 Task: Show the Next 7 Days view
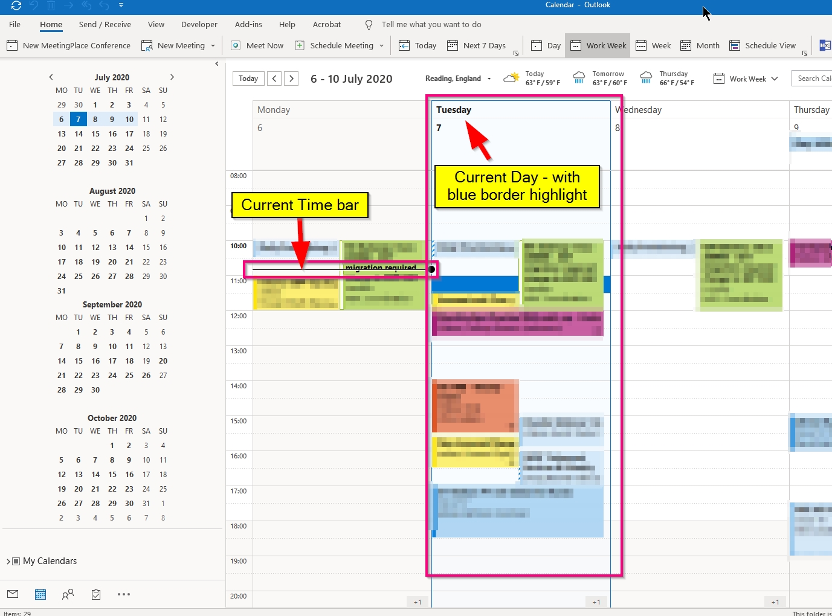(476, 46)
